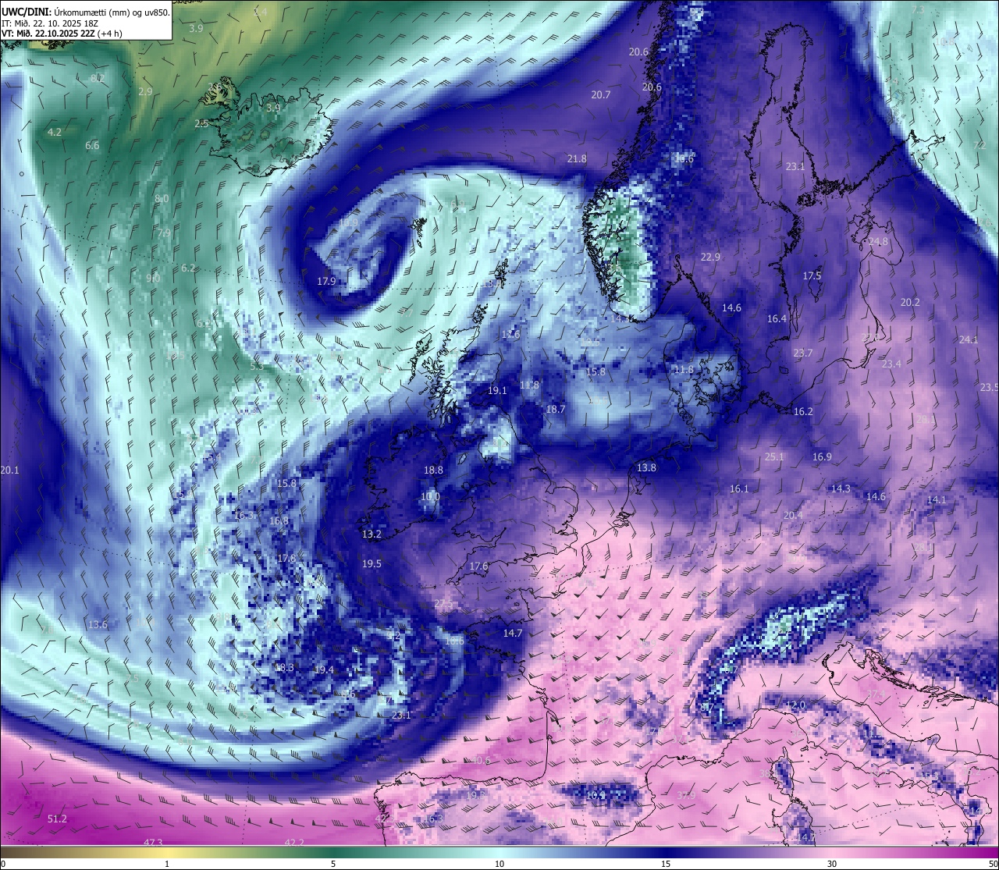This screenshot has height=870, width=999.
Task: Click the map value 13.8
Action: (x=646, y=467)
